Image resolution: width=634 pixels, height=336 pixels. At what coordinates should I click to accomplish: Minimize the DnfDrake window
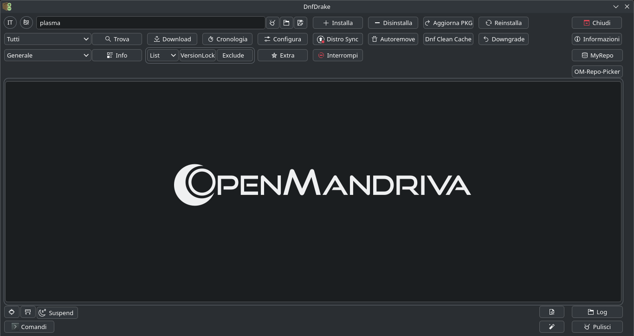616,6
